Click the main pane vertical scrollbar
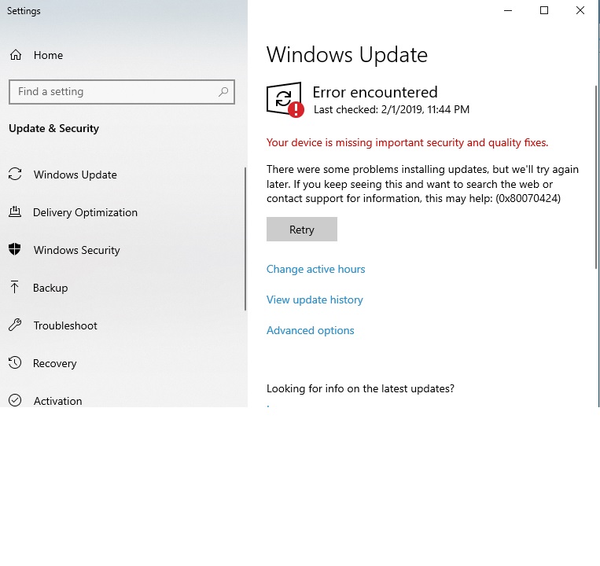 596,177
